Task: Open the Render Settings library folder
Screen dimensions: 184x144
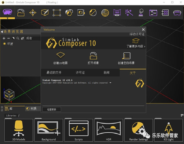Action: point(139,130)
